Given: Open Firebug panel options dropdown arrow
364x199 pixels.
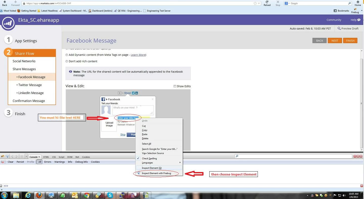Looking at the screenshot, I should pyautogui.click(x=26, y=157).
